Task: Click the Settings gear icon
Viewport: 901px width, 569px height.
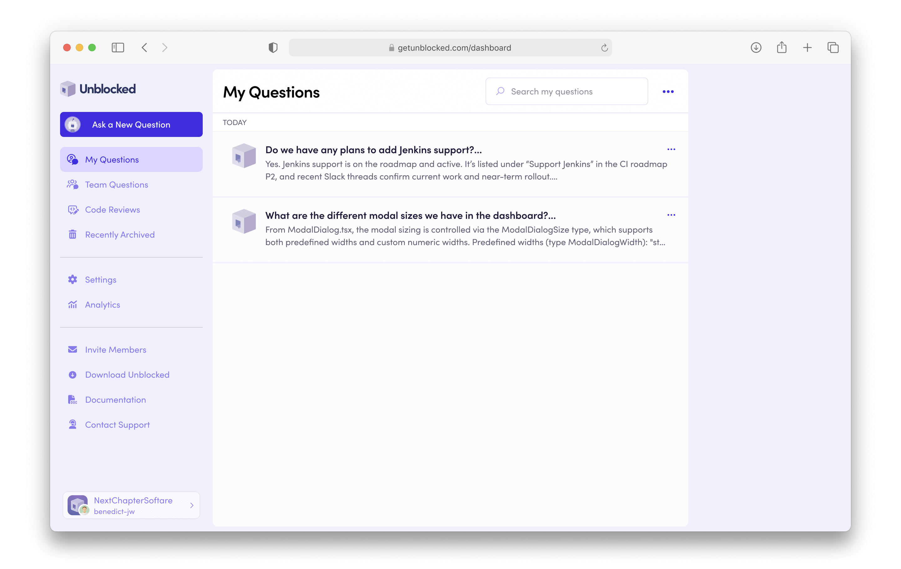Action: pyautogui.click(x=73, y=279)
